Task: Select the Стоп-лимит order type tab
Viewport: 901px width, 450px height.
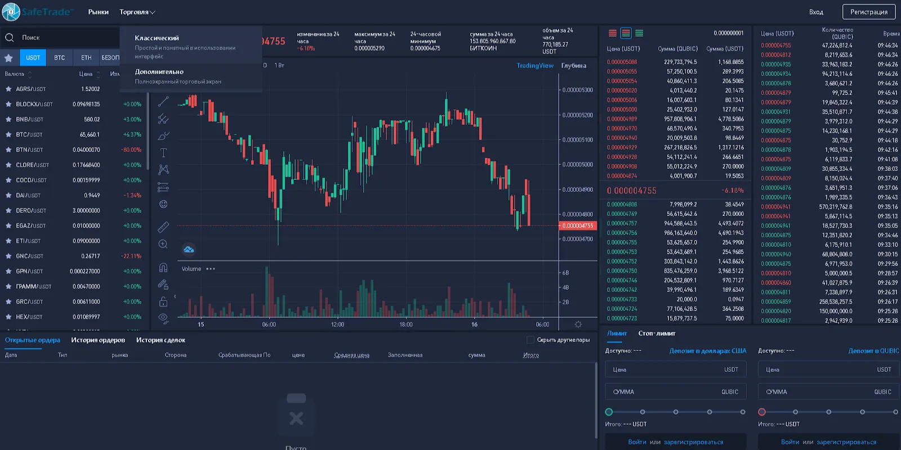Action: 657,333
